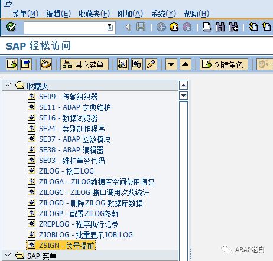This screenshot has width=273, height=261.
Task: Select ZILOGP - 配置ZILOG参数 favorite
Action: coord(79,214)
